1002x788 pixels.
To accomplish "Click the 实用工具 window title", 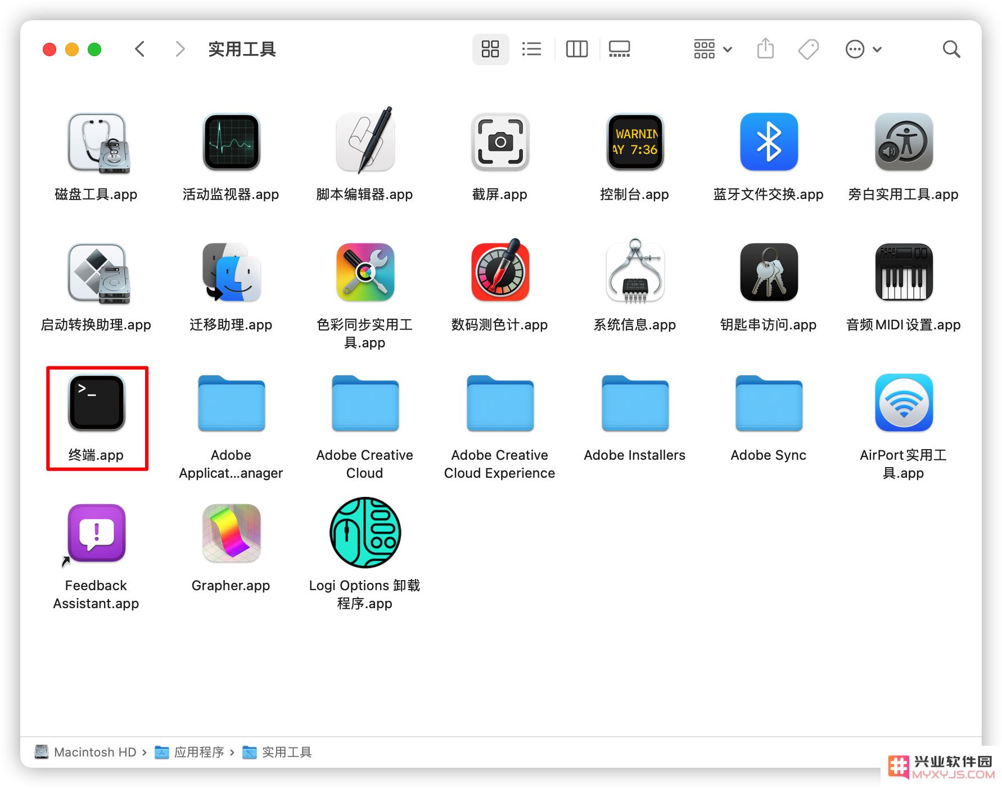I will [x=242, y=49].
